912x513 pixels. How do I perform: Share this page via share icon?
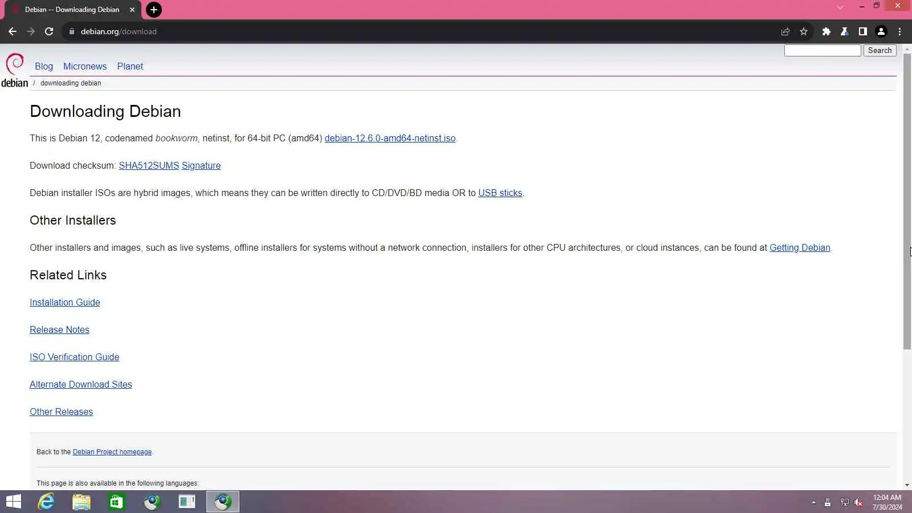click(x=785, y=31)
